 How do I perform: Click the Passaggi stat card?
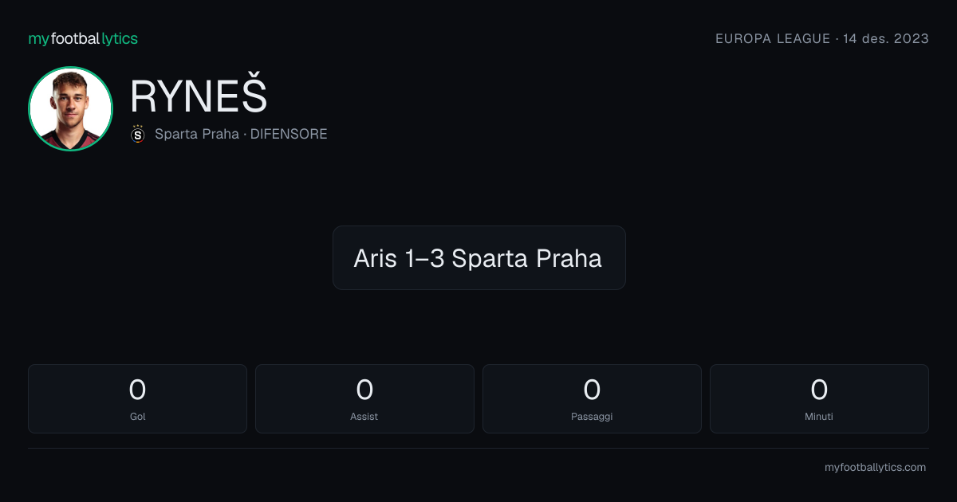pyautogui.click(x=592, y=398)
